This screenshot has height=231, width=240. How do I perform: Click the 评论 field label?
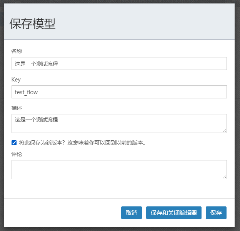(17, 154)
